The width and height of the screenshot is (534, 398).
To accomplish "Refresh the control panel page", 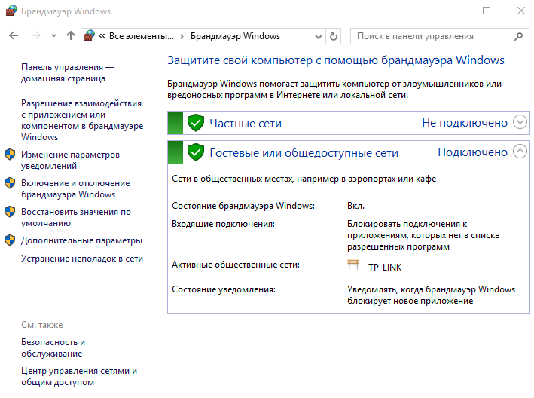I will point(334,36).
